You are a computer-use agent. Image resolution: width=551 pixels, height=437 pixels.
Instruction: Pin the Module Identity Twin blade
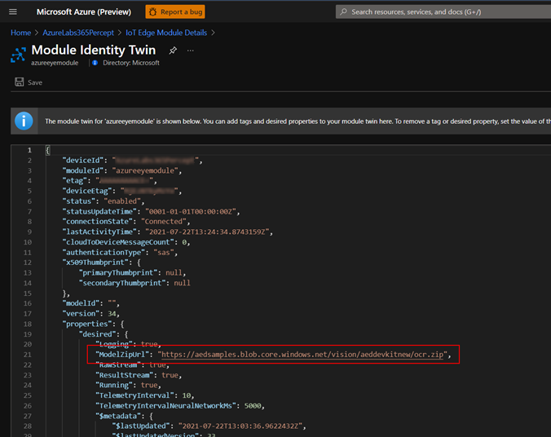pyautogui.click(x=173, y=51)
